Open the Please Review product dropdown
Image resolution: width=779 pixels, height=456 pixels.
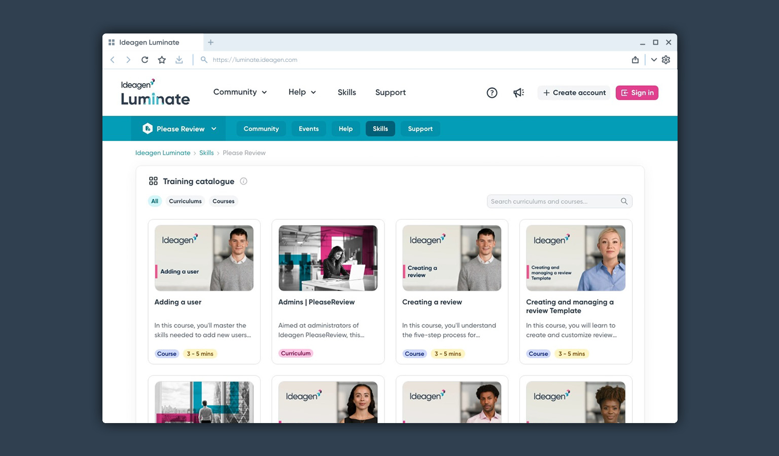point(180,129)
